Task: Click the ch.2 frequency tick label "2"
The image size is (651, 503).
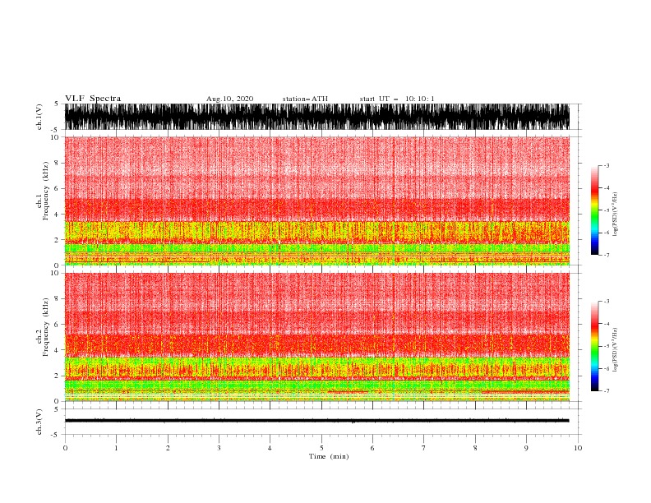Action: coord(57,376)
